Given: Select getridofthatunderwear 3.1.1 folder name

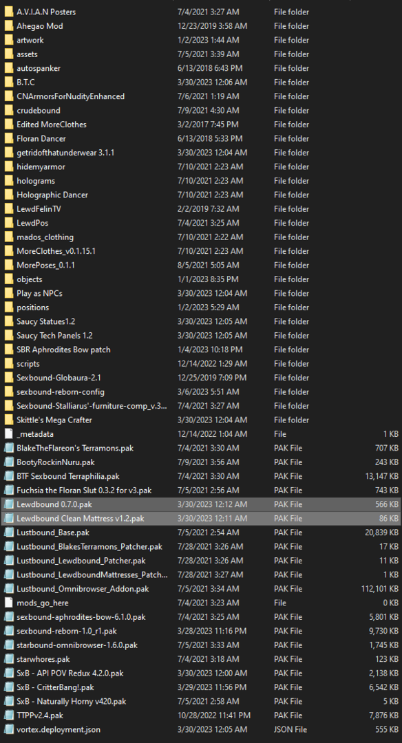Looking at the screenshot, I should [65, 153].
